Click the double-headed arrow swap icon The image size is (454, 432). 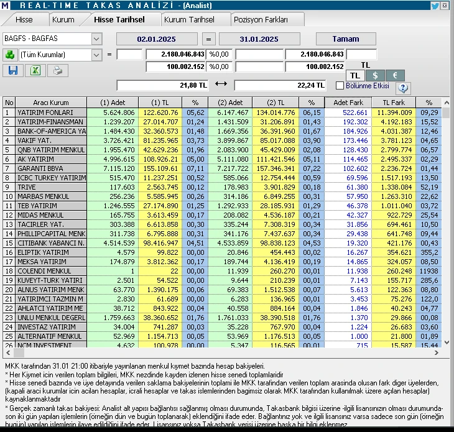(221, 84)
